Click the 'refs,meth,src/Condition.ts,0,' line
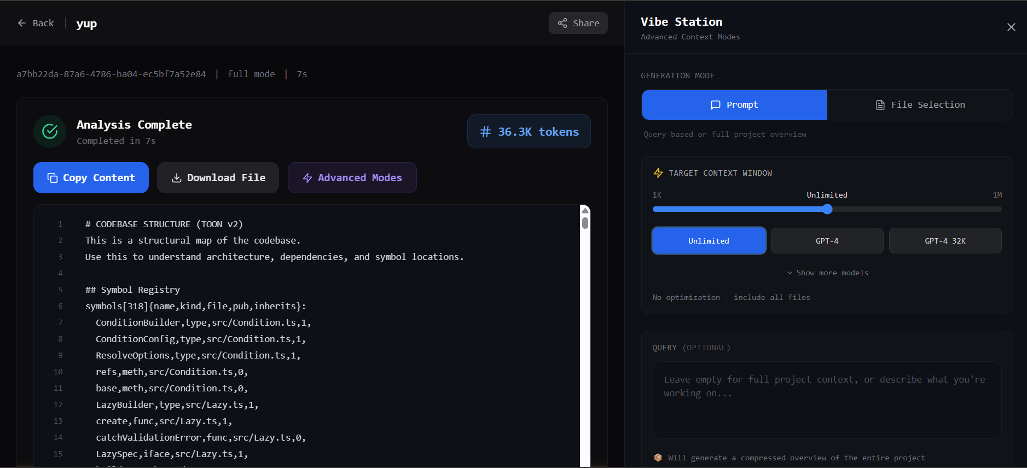 coord(172,372)
